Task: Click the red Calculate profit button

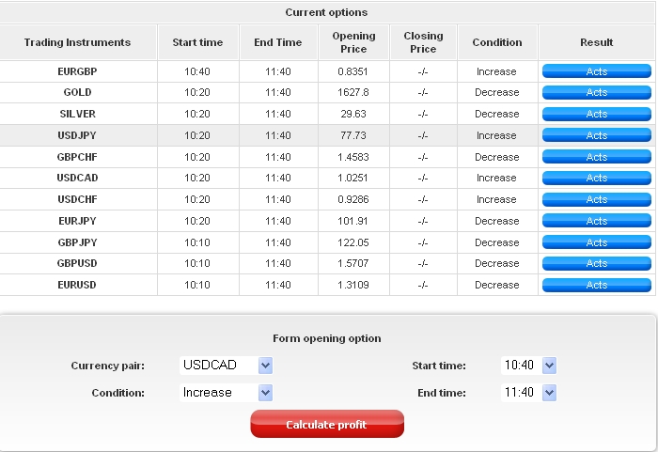Action: click(x=327, y=425)
